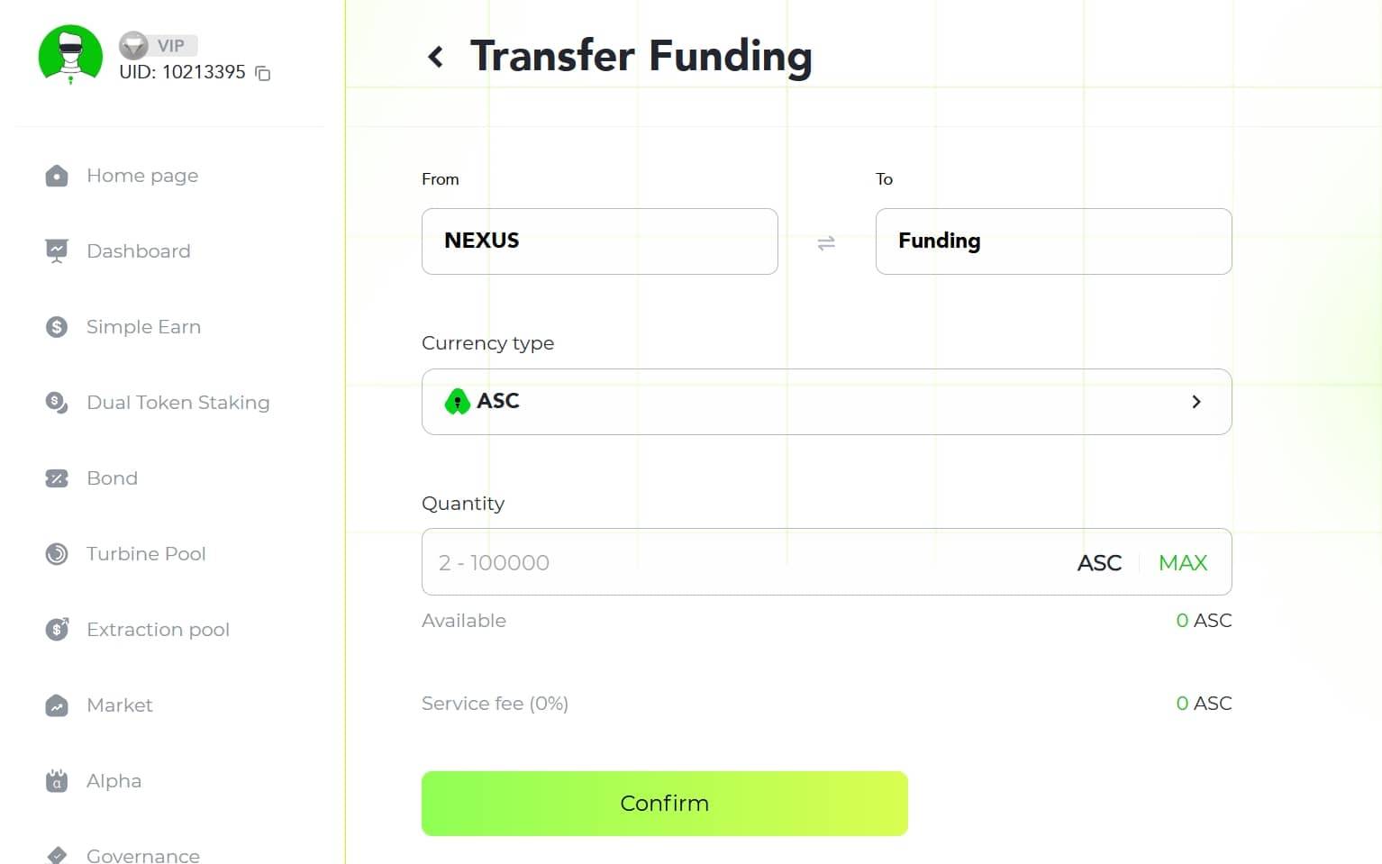Expand currency list with the chevron arrow
Image resolution: width=1382 pixels, height=864 pixels.
[x=1196, y=402]
